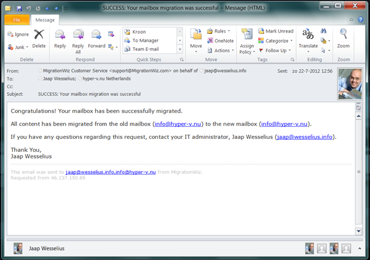Click the Save icon in the quick access toolbar
370x260 pixels.
20,8
